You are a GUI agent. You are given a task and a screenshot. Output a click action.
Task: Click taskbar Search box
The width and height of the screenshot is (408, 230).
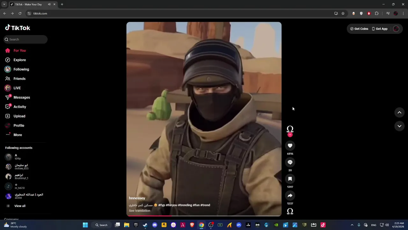tap(101, 225)
